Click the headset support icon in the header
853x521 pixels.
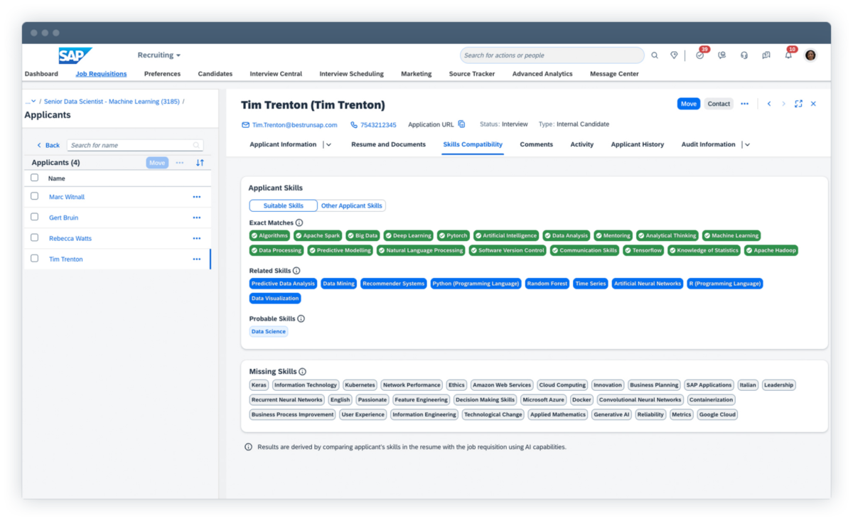point(744,55)
